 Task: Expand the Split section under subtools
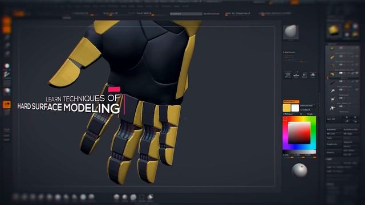pos(329,159)
